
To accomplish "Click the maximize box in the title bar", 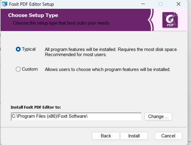I will [160, 4].
